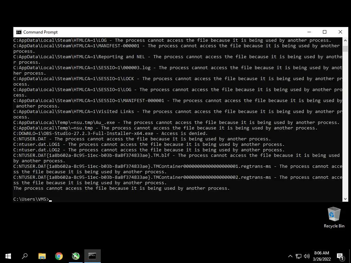The width and height of the screenshot is (351, 263).
Task: Click the SESSIO~1\000003.log line
Action: tap(178, 70)
